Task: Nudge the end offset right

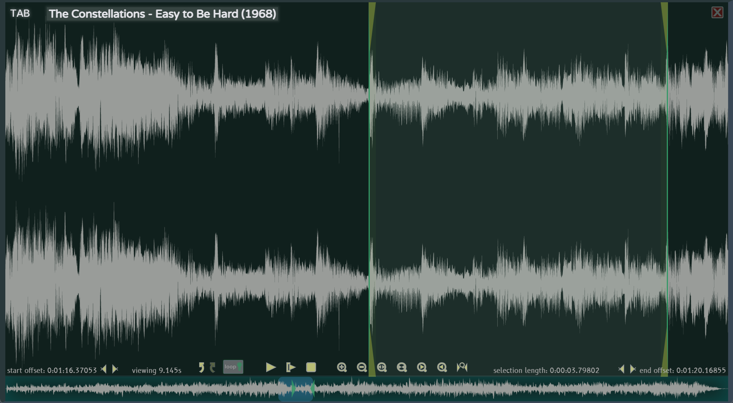Action: click(x=633, y=369)
